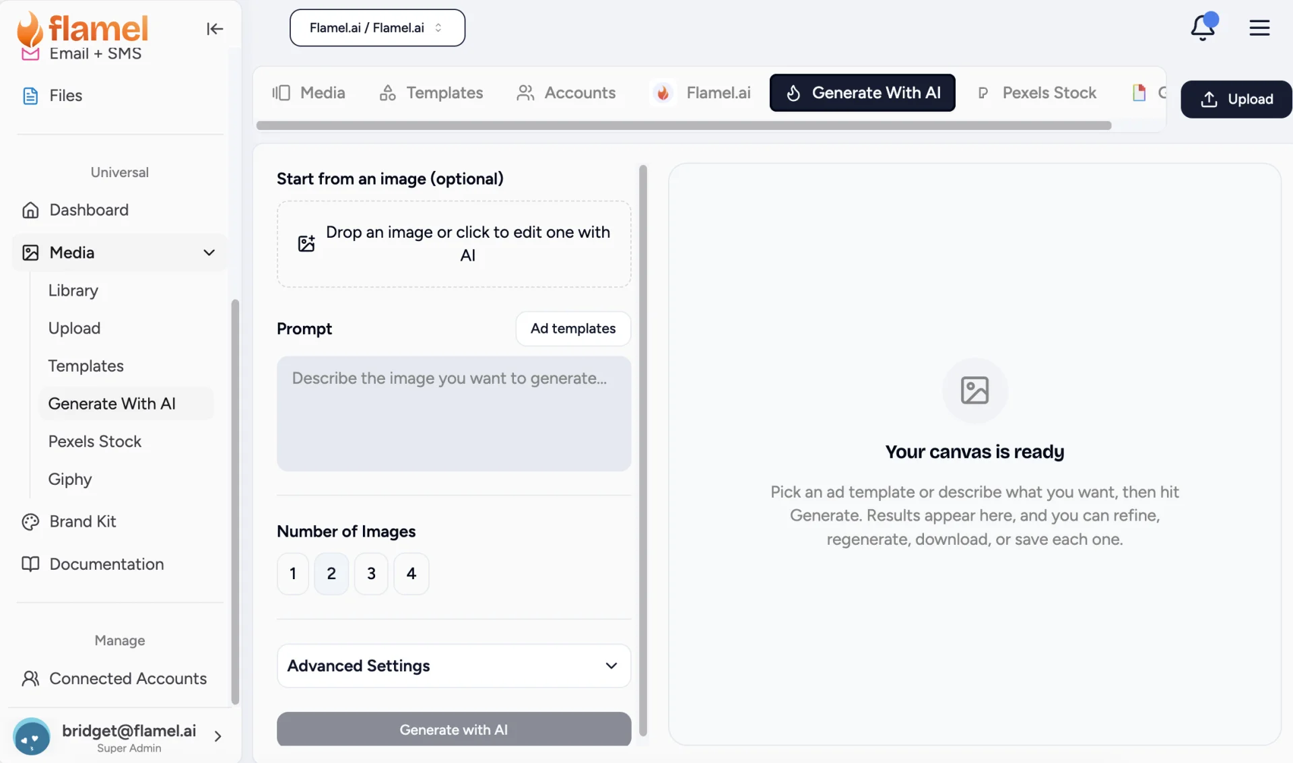The width and height of the screenshot is (1293, 763).
Task: Select 2 for Number of Images
Action: pos(331,574)
